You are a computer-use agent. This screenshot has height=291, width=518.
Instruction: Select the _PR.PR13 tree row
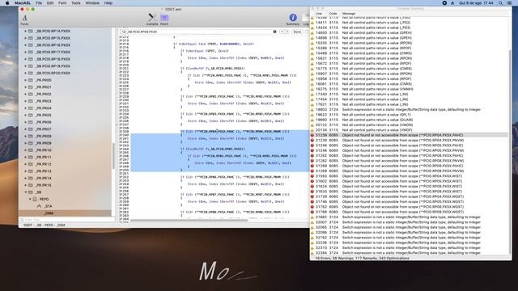pos(66,171)
